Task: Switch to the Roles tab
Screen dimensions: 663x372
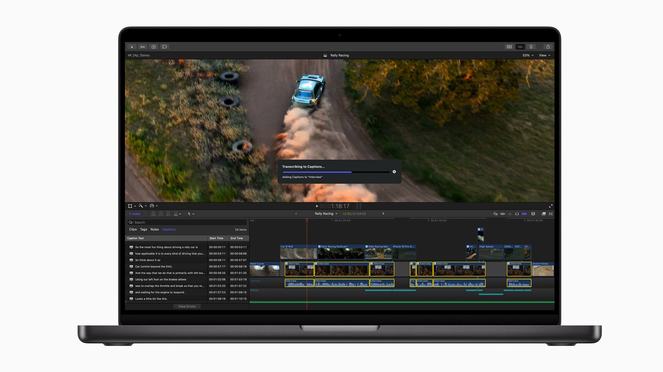Action: (154, 230)
